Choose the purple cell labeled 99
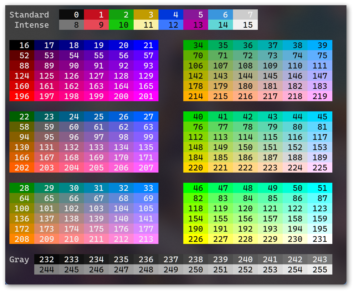The height and width of the screenshot is (291, 353). coord(146,137)
